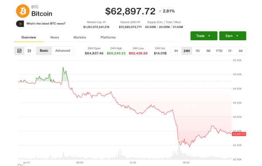Screen dimensions: 262x166
Task: Select the 24H time range
Action: (x=186, y=51)
